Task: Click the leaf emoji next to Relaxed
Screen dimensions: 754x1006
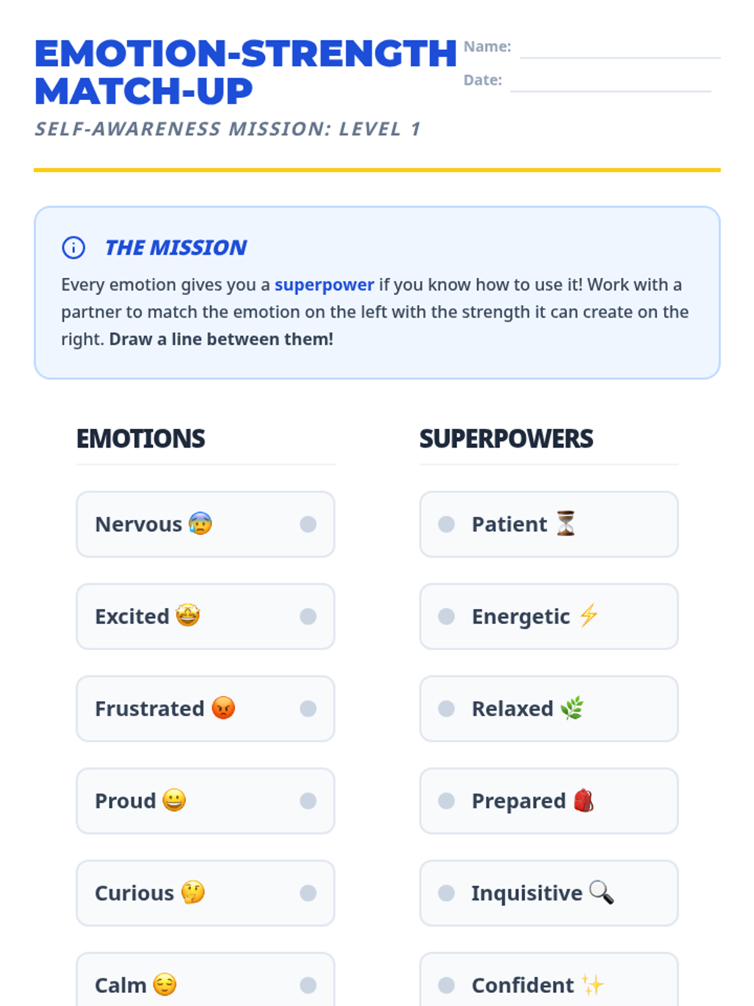Action: (x=572, y=708)
